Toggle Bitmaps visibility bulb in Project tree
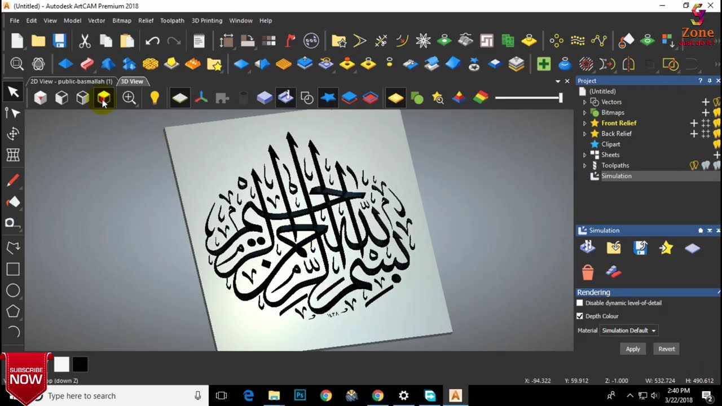This screenshot has width=722, height=406. pos(717,113)
